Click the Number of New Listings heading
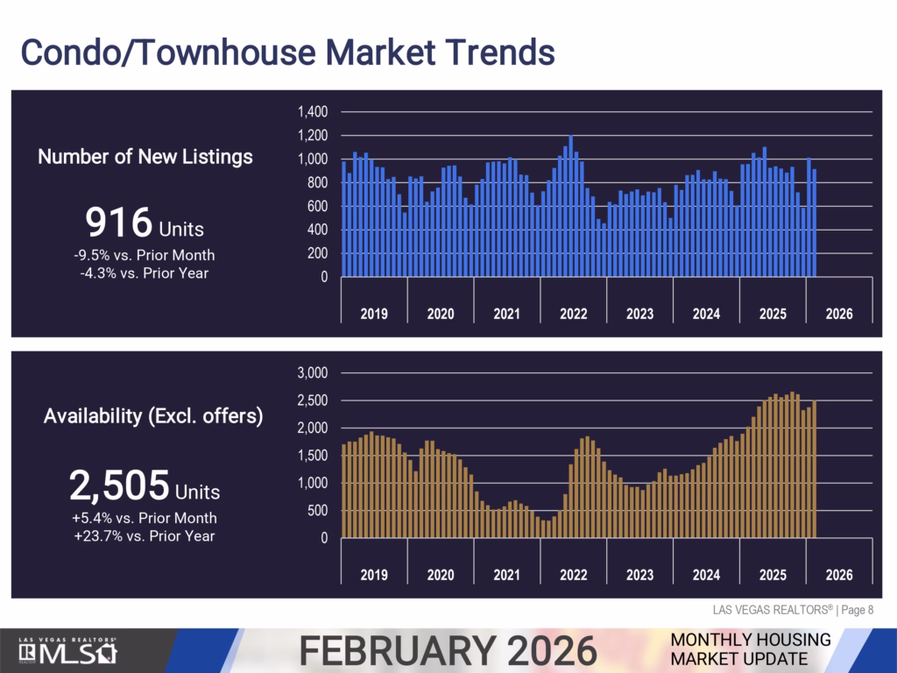This screenshot has width=897, height=673. (145, 157)
